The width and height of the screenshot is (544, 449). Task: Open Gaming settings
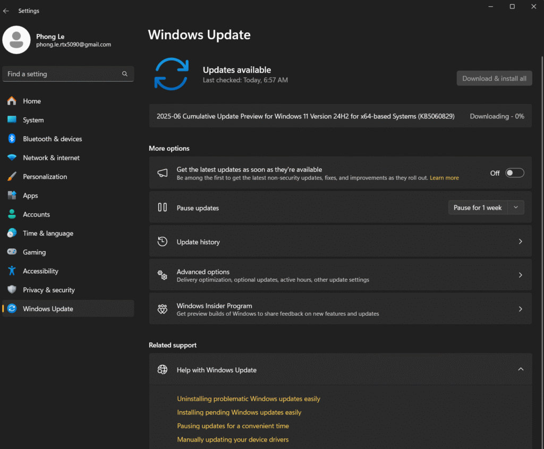(x=68, y=252)
